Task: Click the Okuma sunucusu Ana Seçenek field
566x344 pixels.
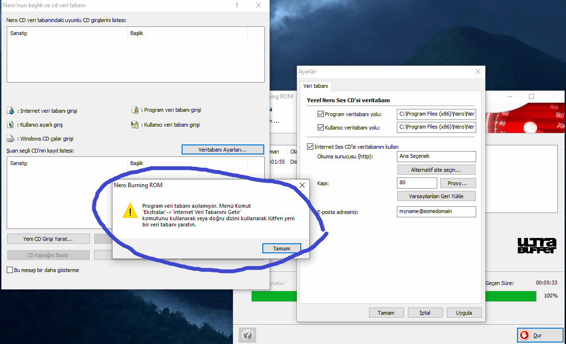Action: click(x=436, y=156)
